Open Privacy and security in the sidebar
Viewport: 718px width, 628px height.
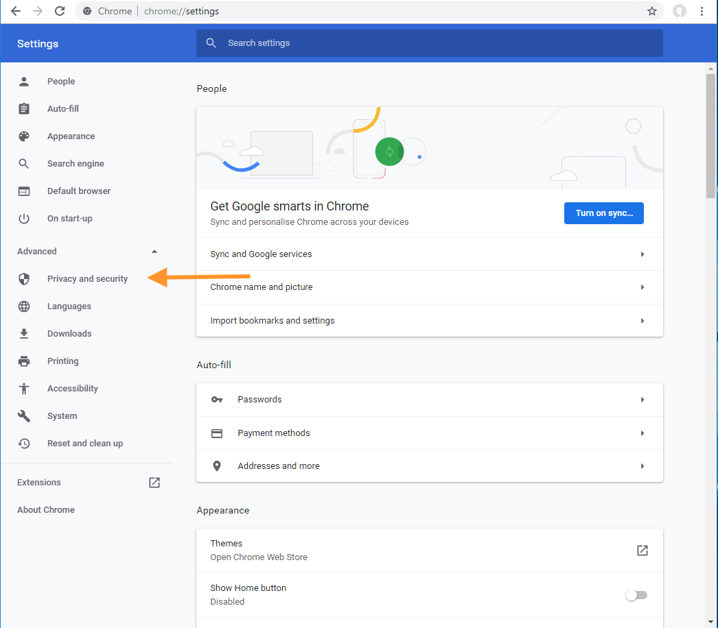pyautogui.click(x=87, y=279)
